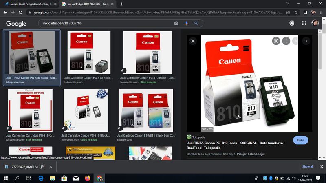Open Canon 810/811 Black Dan Color thumbnail
The width and height of the screenshot is (326, 183).
(146, 110)
